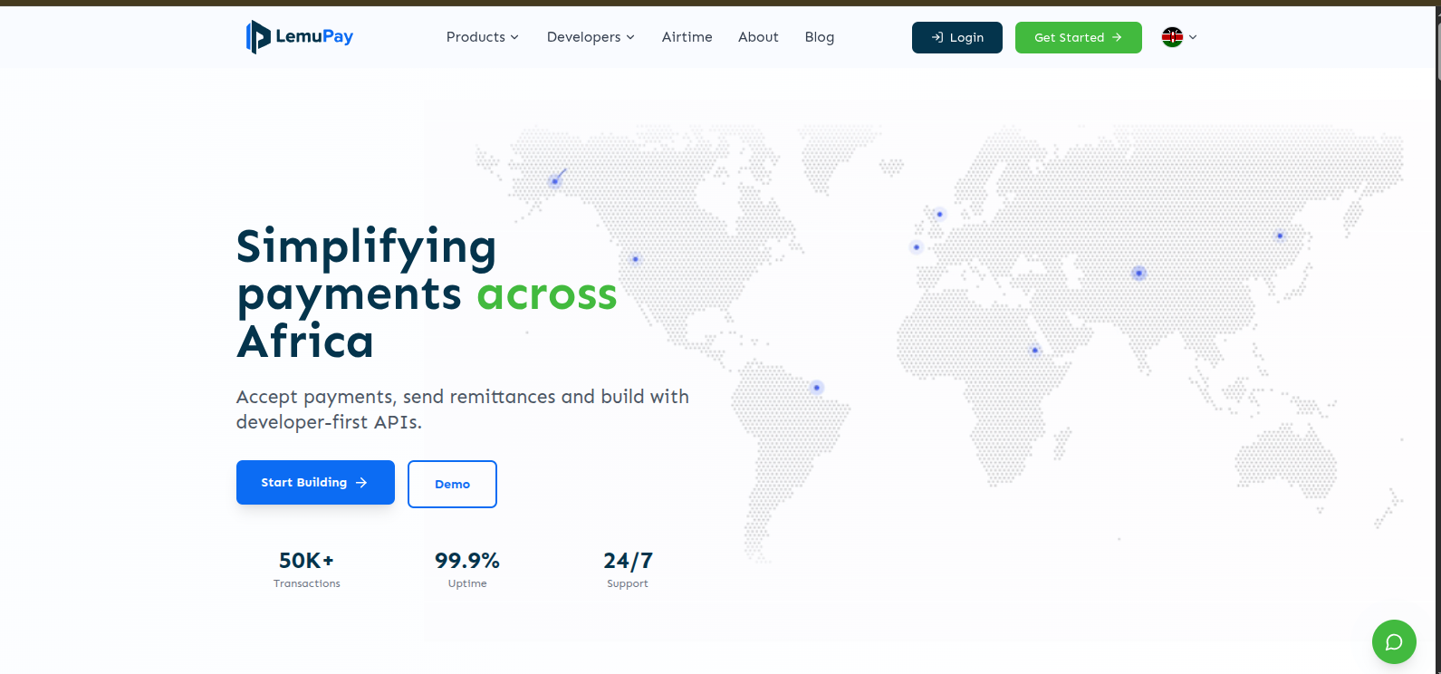Viewport: 1441px width, 674px height.
Task: Open the Demo button
Action: [452, 484]
